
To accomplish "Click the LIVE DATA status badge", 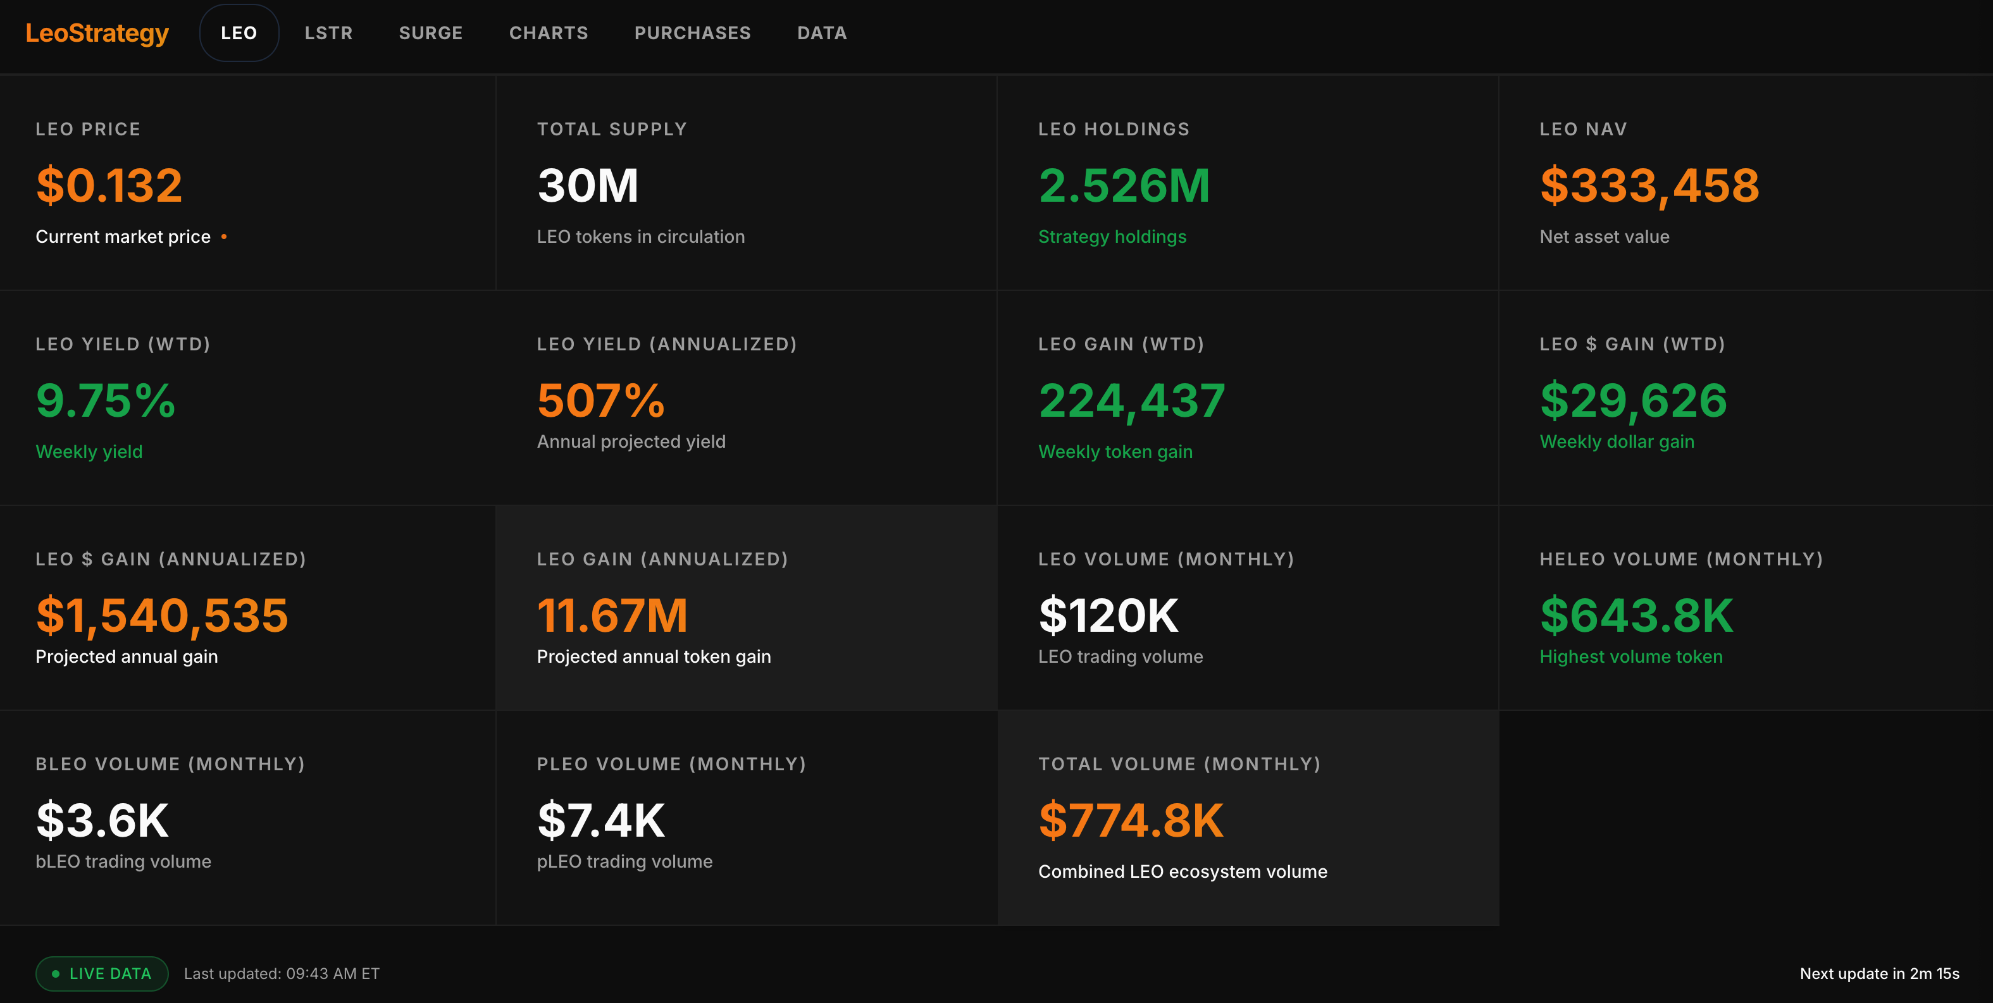I will pos(102,974).
